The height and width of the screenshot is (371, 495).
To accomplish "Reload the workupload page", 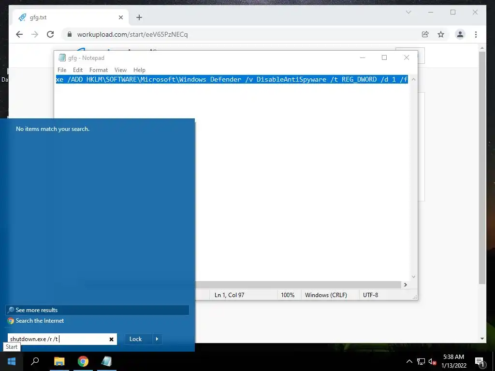I will 50,34.
